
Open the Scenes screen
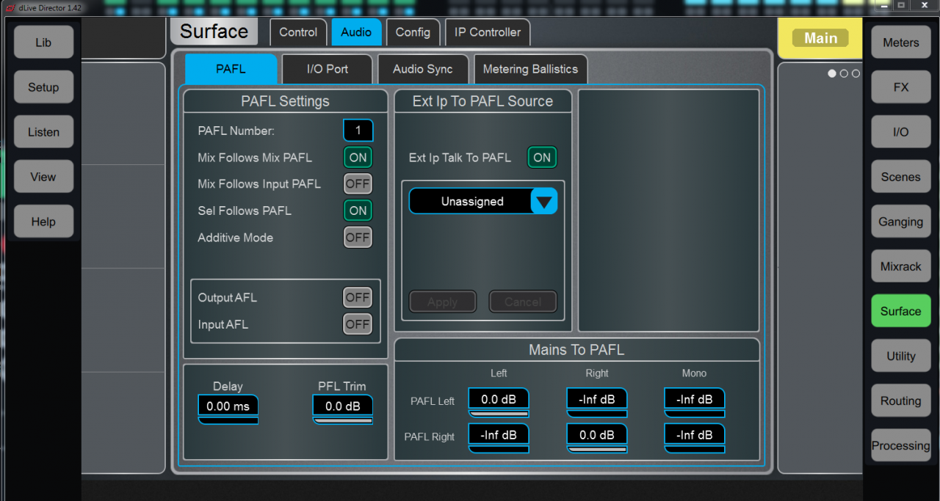click(x=901, y=177)
